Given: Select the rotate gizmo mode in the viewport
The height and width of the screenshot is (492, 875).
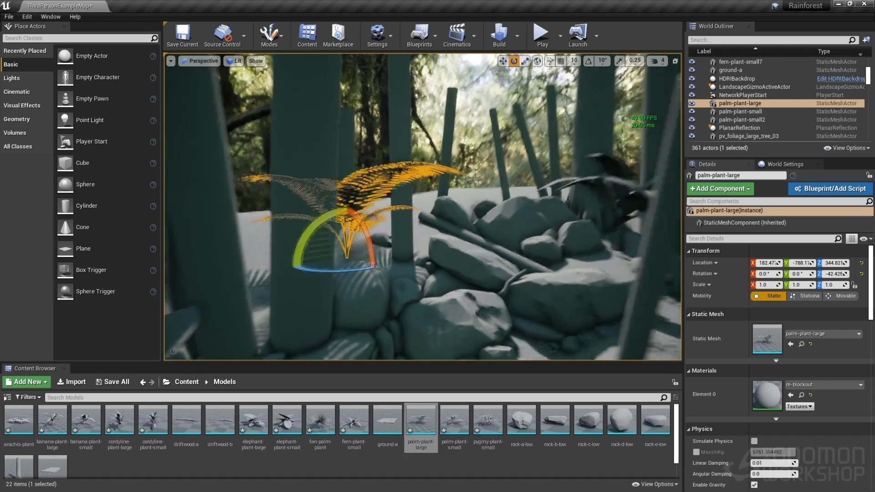Looking at the screenshot, I should [x=514, y=61].
